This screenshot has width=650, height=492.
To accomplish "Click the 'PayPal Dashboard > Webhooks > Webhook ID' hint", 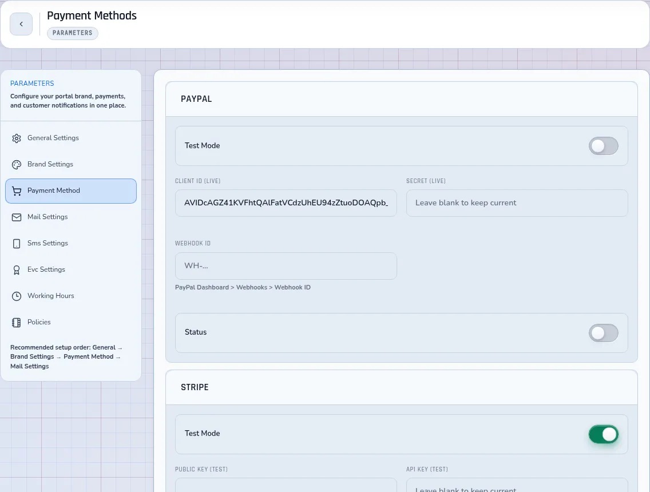I will (x=243, y=287).
